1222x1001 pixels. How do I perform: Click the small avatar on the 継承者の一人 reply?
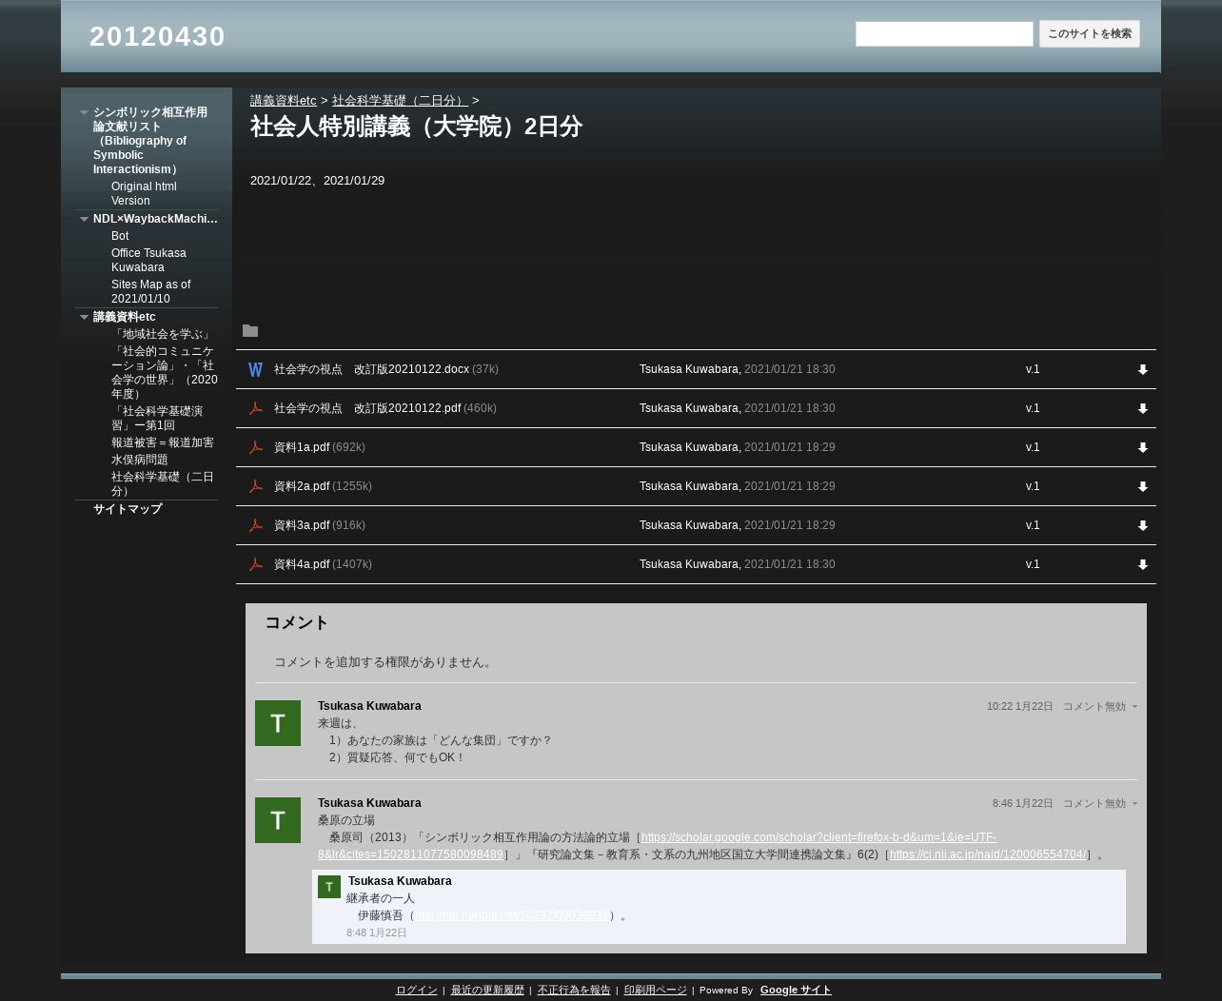point(329,887)
